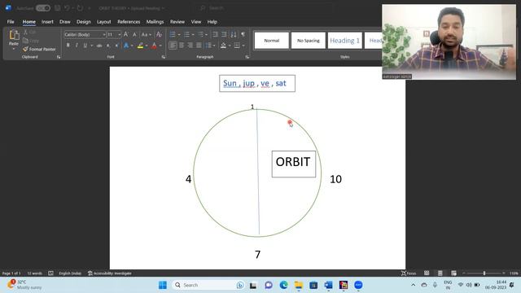Apply Normal style
The width and height of the screenshot is (521, 293).
[271, 41]
